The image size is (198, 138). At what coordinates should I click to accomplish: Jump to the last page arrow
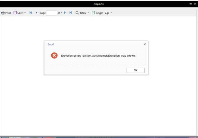[x=70, y=13]
